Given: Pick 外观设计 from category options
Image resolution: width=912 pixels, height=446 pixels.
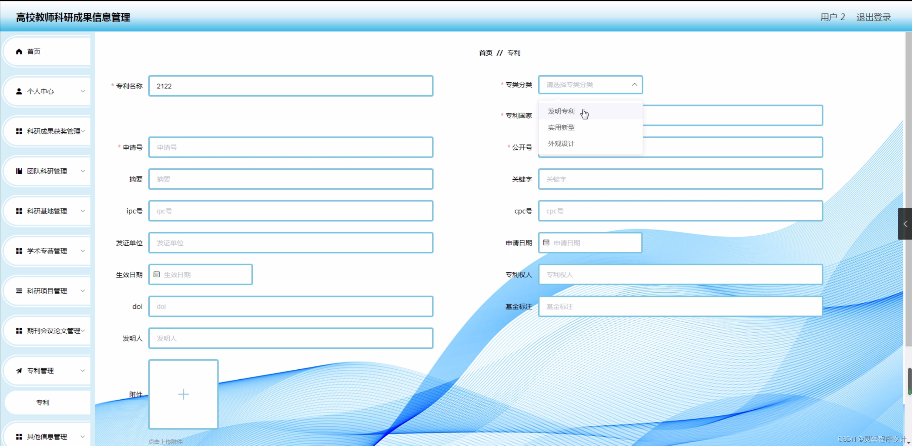Looking at the screenshot, I should coord(561,144).
